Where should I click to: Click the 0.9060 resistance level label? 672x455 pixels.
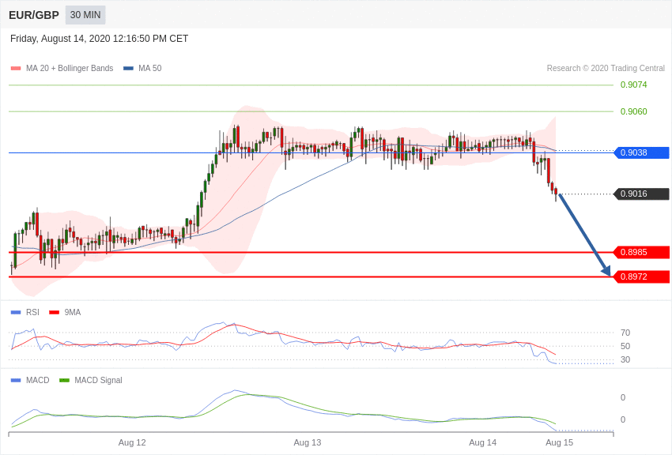(634, 111)
